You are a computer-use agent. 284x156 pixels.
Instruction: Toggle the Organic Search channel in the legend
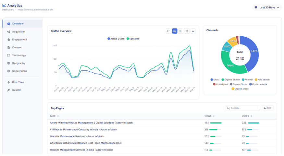(230, 80)
